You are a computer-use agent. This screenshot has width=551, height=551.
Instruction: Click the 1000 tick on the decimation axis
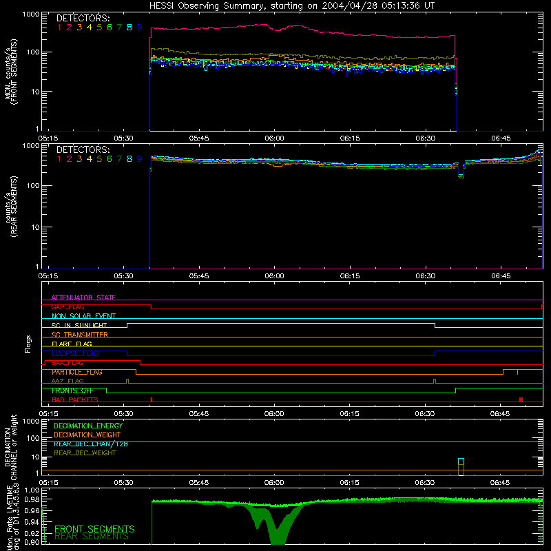click(30, 421)
